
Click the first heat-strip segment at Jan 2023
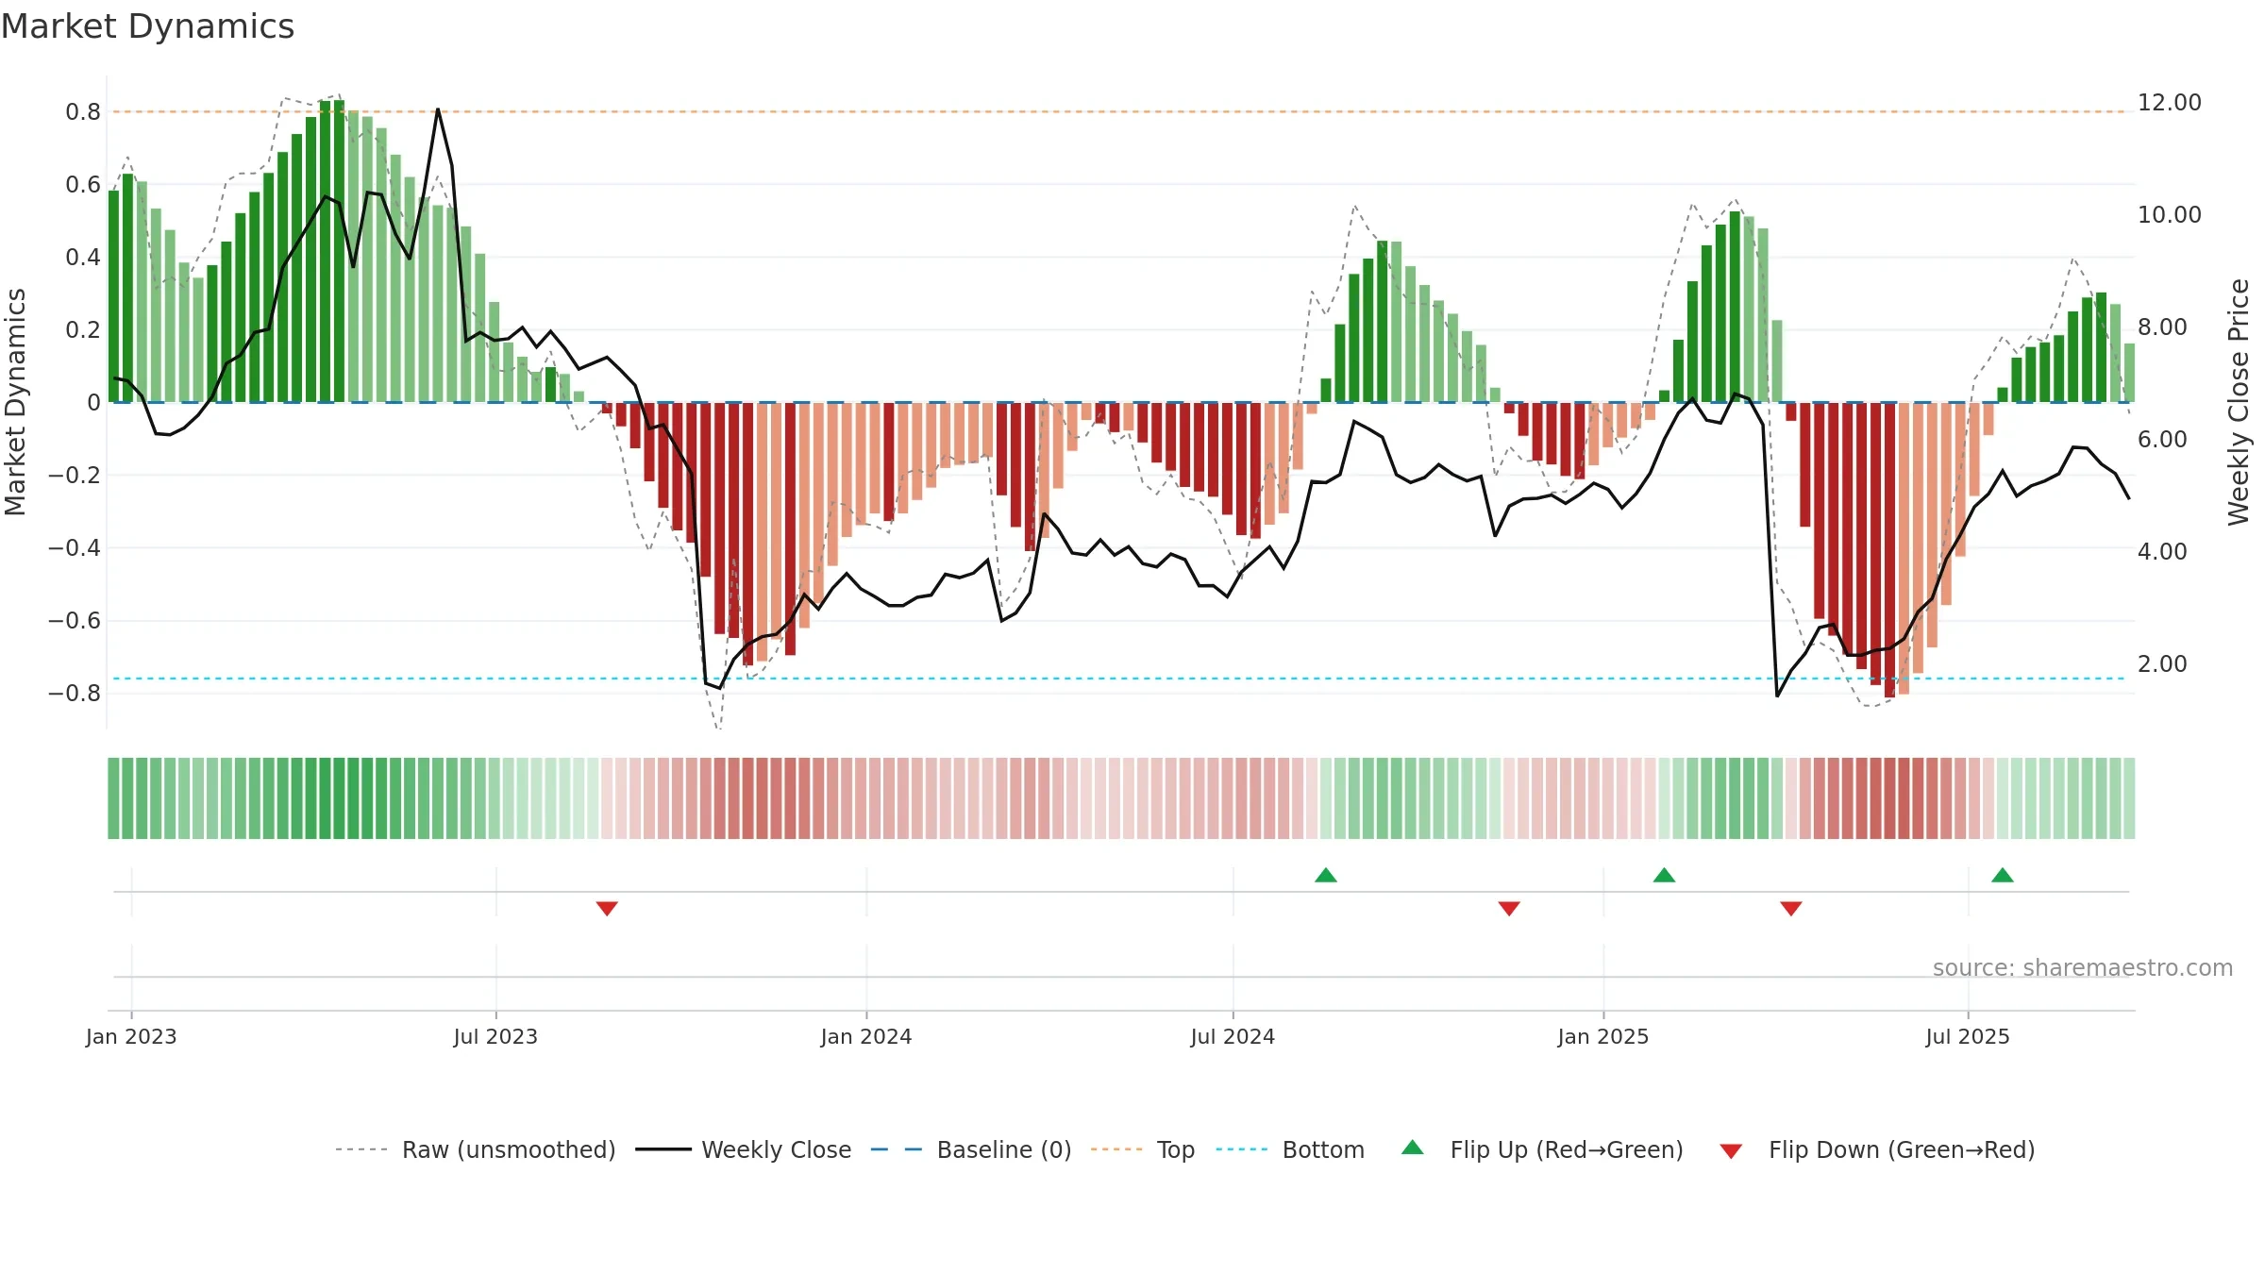[x=113, y=798]
